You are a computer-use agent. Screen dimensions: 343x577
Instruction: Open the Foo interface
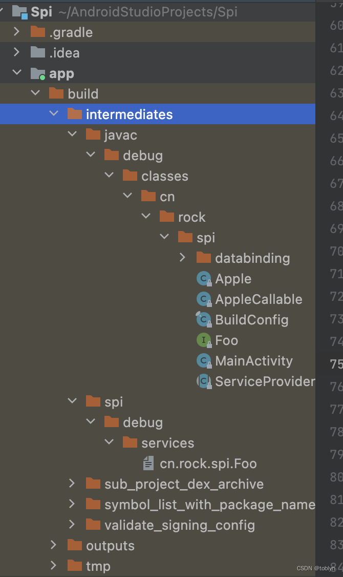point(227,340)
